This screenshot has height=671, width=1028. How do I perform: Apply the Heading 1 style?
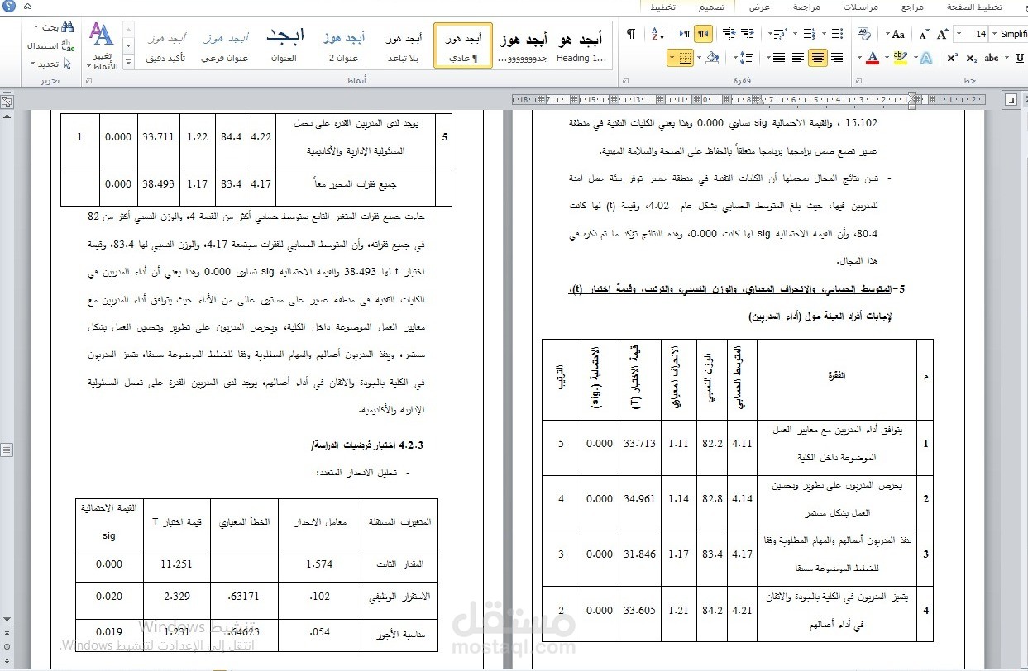click(x=580, y=47)
